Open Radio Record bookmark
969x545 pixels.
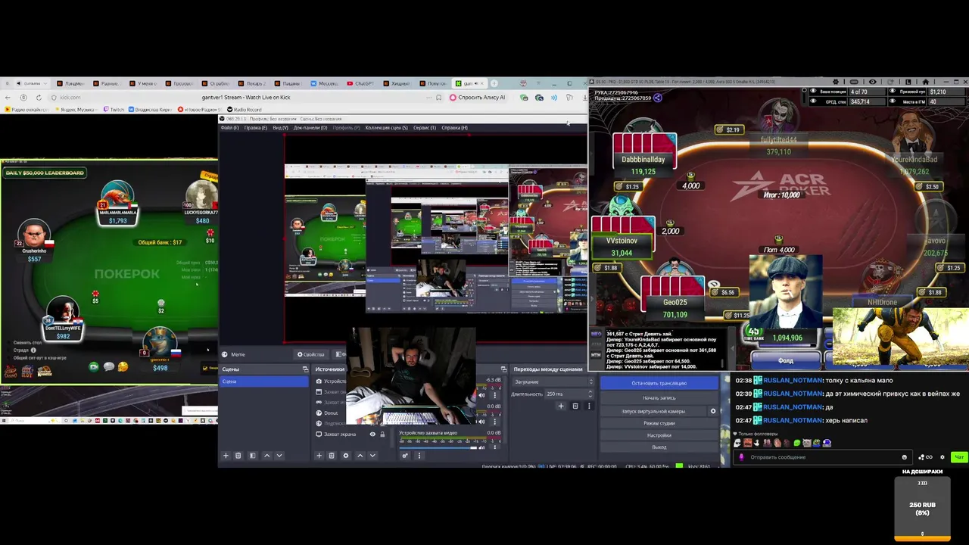[x=244, y=110]
